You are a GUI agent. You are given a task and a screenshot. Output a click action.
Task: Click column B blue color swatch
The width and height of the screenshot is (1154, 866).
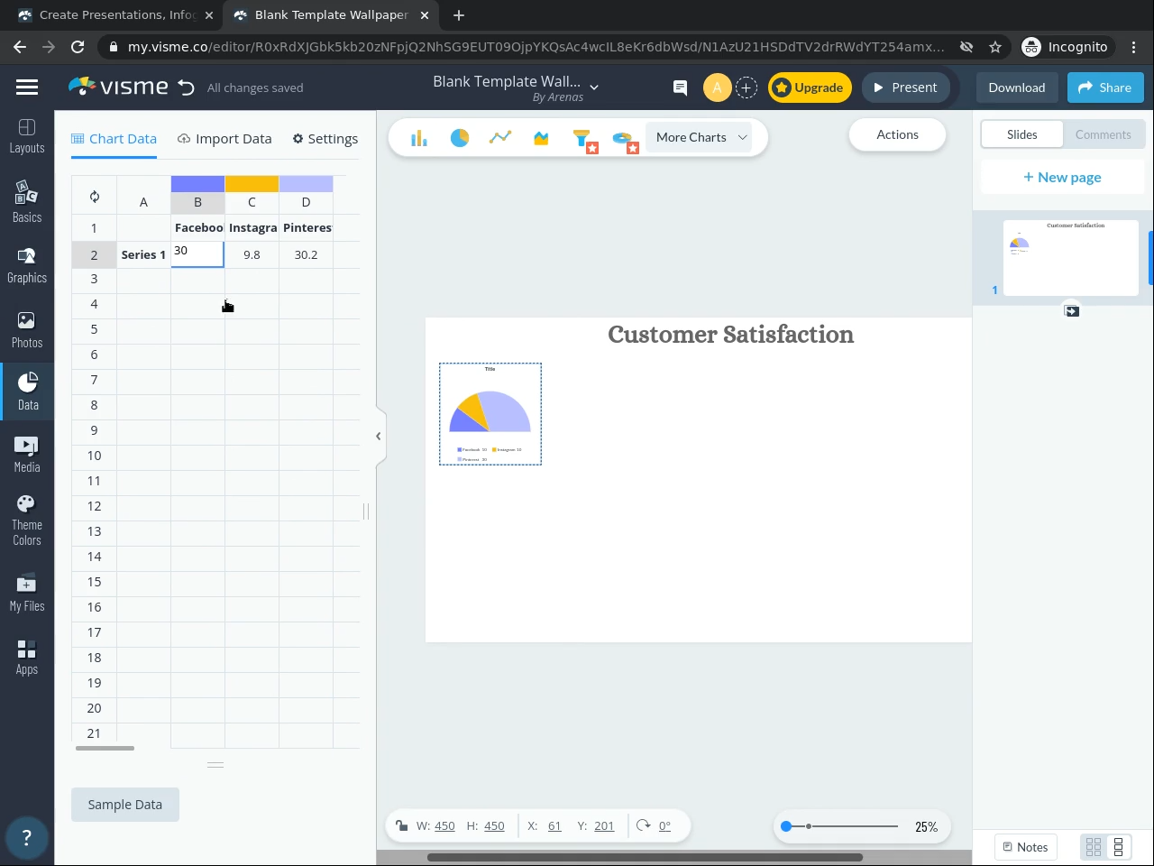coord(197,184)
